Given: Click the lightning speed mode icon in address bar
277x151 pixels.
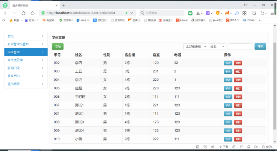Looking at the screenshot, I should (x=127, y=13).
